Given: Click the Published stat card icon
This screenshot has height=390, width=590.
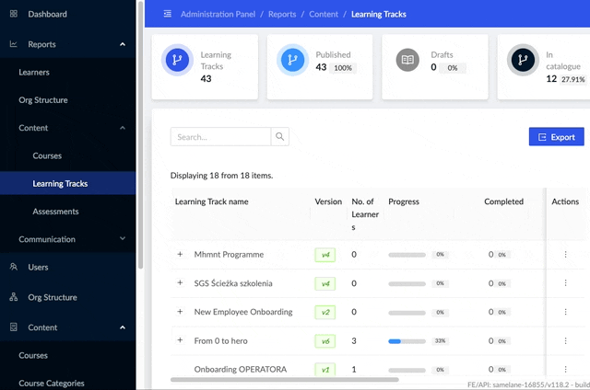Looking at the screenshot, I should pyautogui.click(x=291, y=61).
